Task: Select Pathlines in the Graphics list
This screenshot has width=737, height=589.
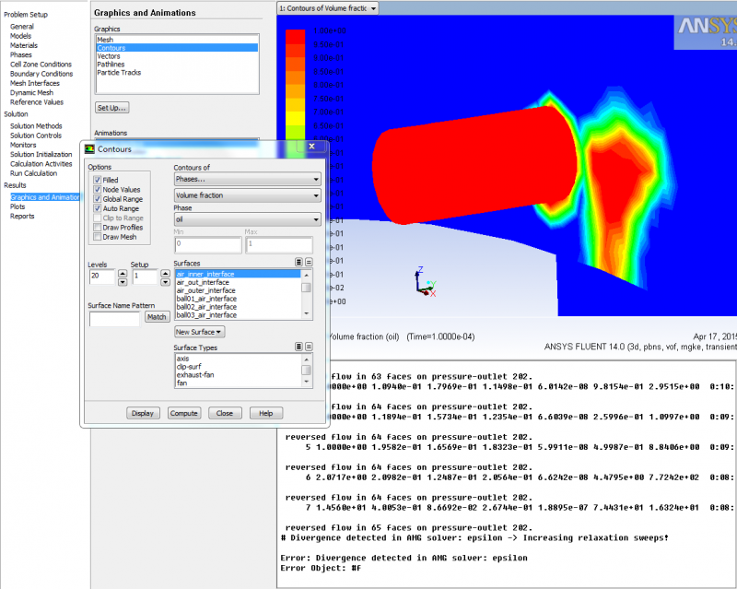Action: click(x=177, y=64)
